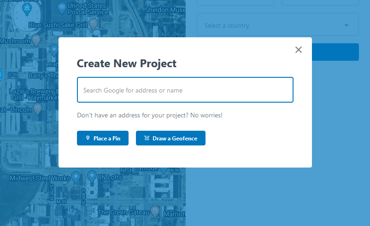370x226 pixels.
Task: Select the Marriott map label
Action: coord(174,214)
